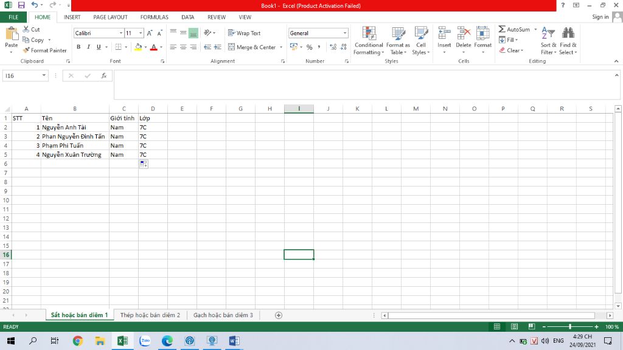The image size is (623, 350).
Task: Click the AutoSum sigma icon
Action: tap(502, 29)
